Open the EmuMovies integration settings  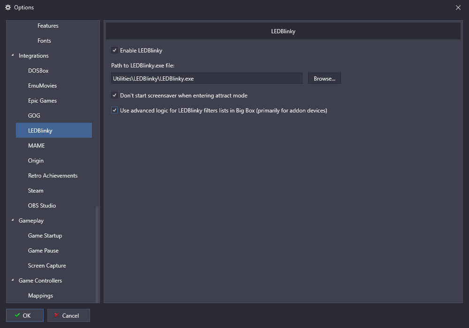(43, 86)
